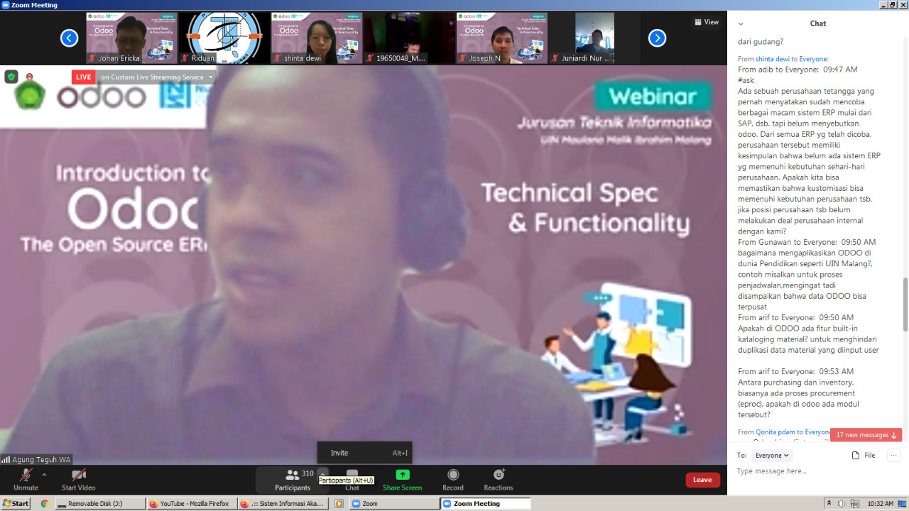Unmute the microphone
The width and height of the screenshot is (909, 511).
click(26, 479)
